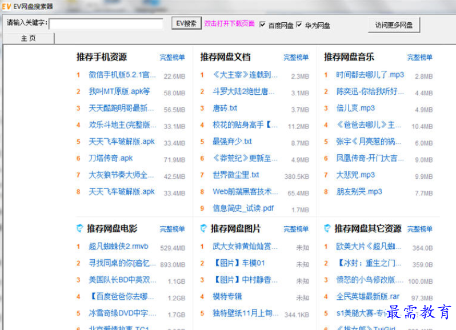The image size is (456, 330).
Task: Click the EV app logo in title bar
Action: (6, 6)
